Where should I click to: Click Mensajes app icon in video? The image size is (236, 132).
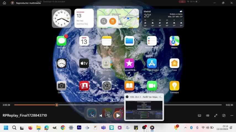click(61, 41)
